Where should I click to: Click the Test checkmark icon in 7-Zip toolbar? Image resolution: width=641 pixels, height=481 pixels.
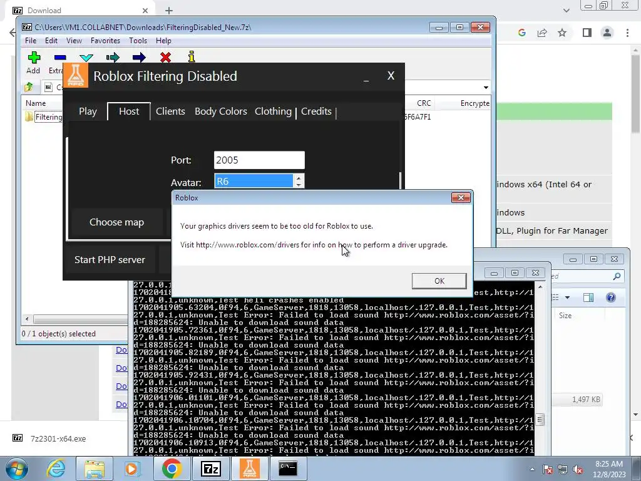[86, 58]
